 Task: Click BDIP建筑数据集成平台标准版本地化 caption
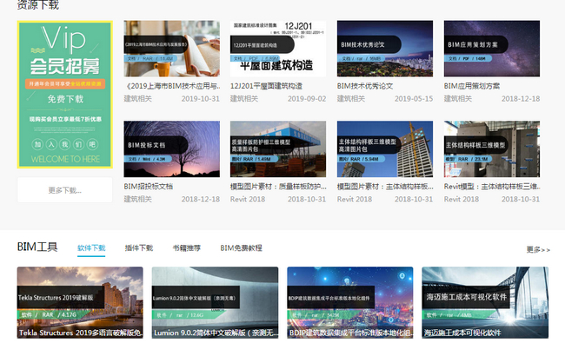point(351,333)
